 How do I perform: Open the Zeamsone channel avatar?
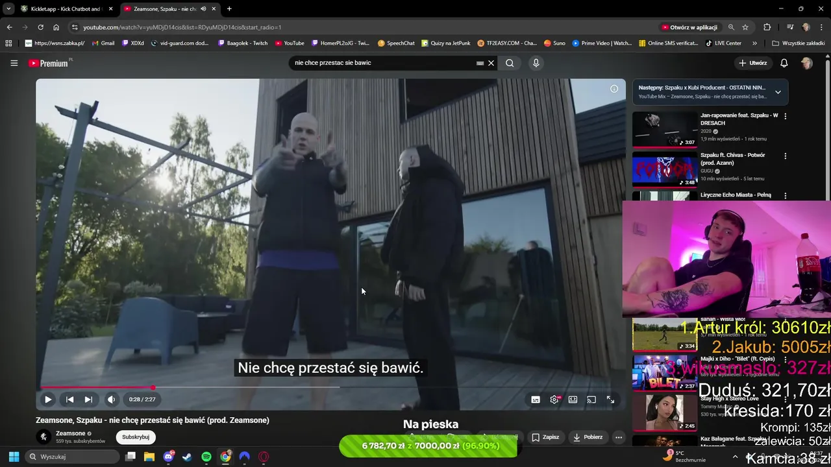[x=43, y=437]
